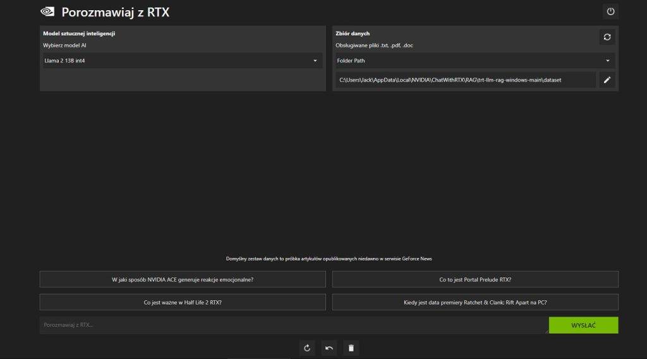The height and width of the screenshot is (359, 647).
Task: Clear chat with trash icon
Action: (351, 348)
